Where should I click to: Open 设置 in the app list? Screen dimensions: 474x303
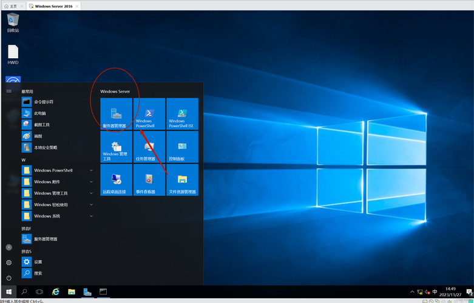58,262
